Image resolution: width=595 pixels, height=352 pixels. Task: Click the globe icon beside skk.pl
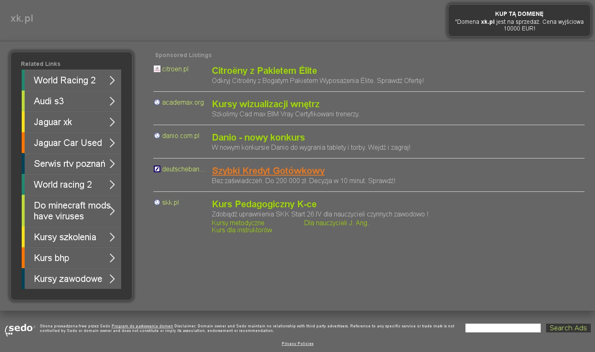tap(157, 202)
